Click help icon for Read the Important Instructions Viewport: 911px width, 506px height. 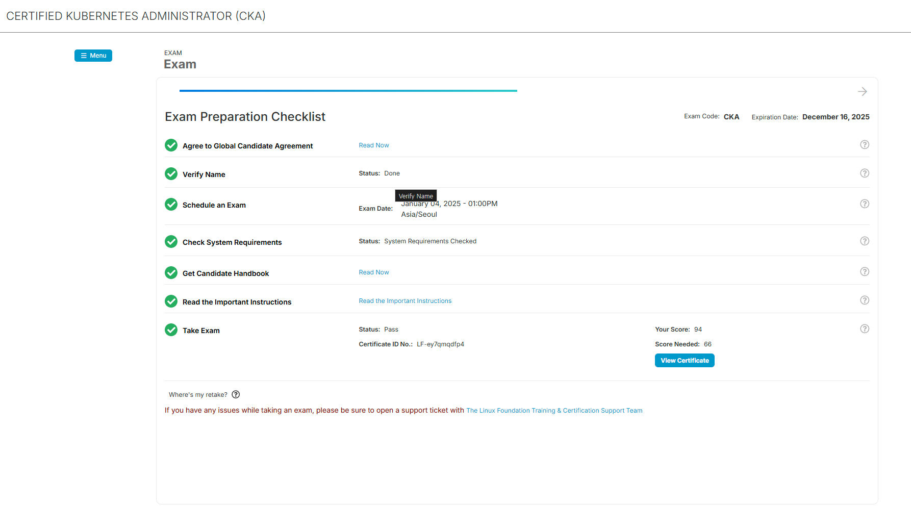865,300
